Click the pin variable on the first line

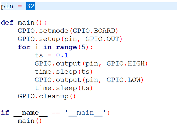click(7, 6)
